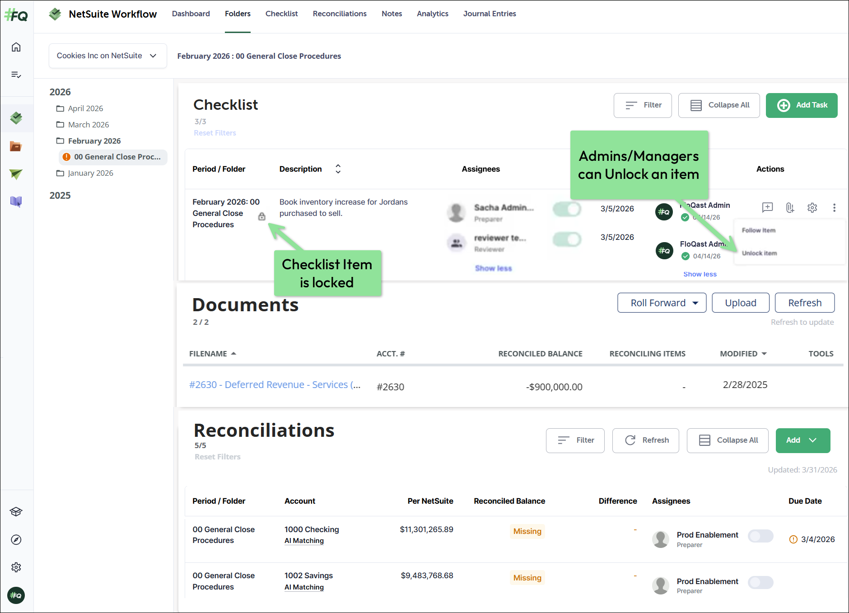
Task: Switch to the Reconciliations tab
Action: tap(340, 14)
